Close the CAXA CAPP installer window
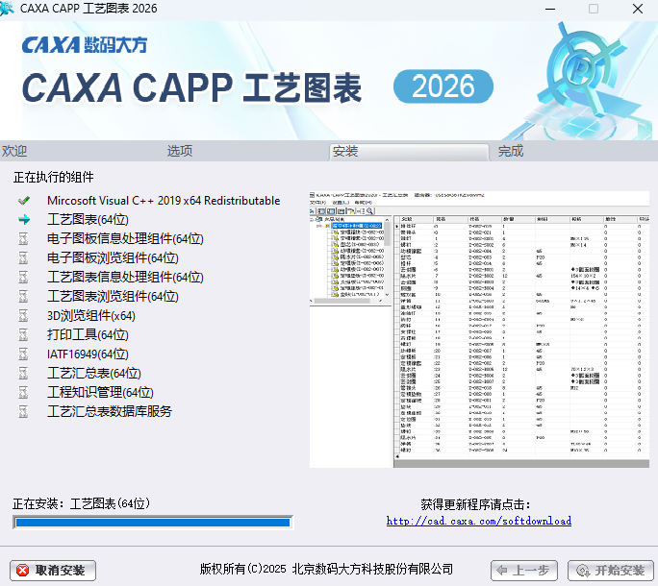This screenshot has height=586, width=658. point(638,9)
